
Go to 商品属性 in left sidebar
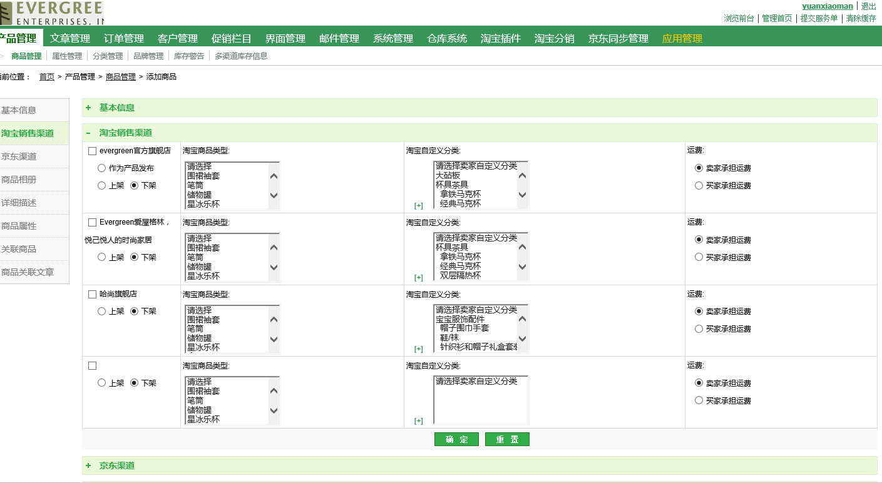click(x=19, y=226)
